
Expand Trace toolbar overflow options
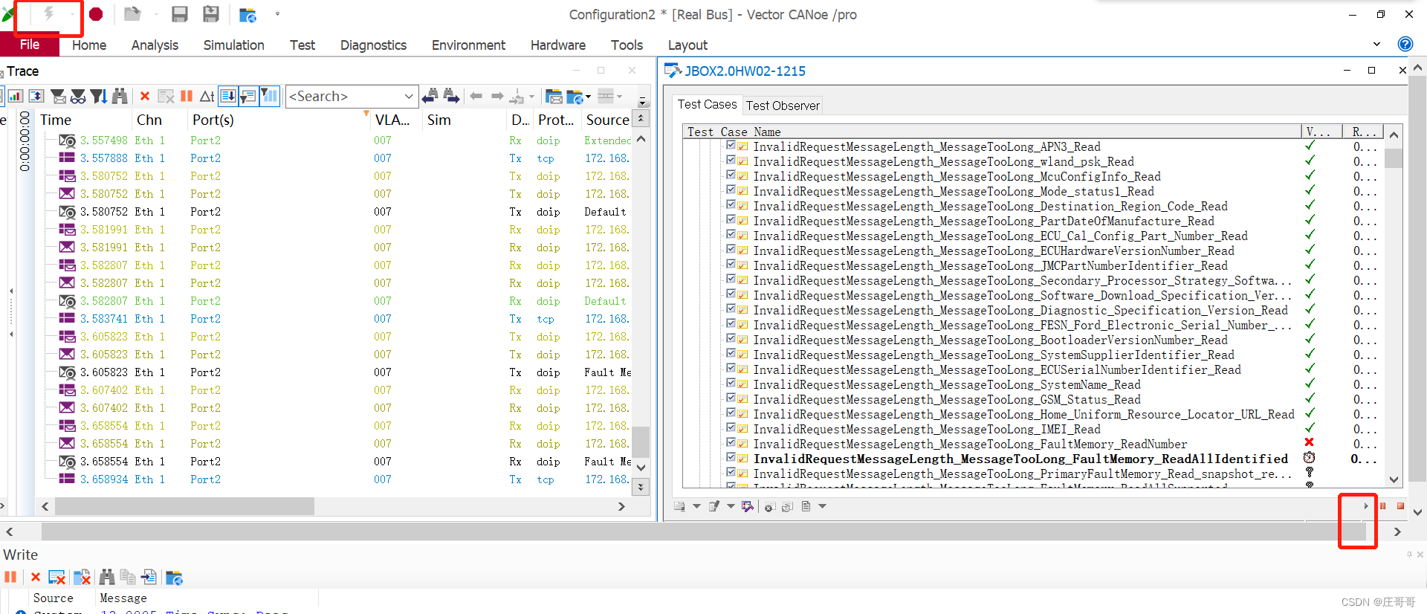point(643,102)
